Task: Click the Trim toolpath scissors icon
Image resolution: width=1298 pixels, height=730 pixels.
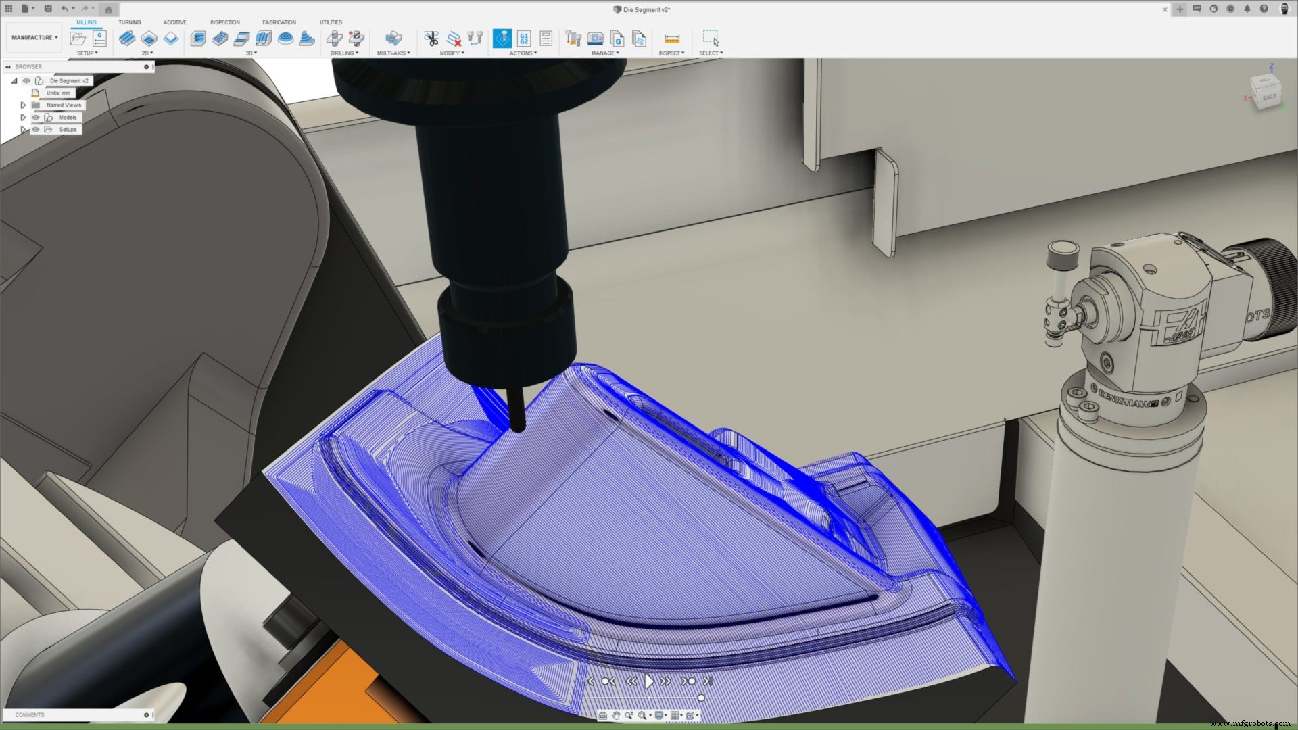Action: [x=431, y=39]
